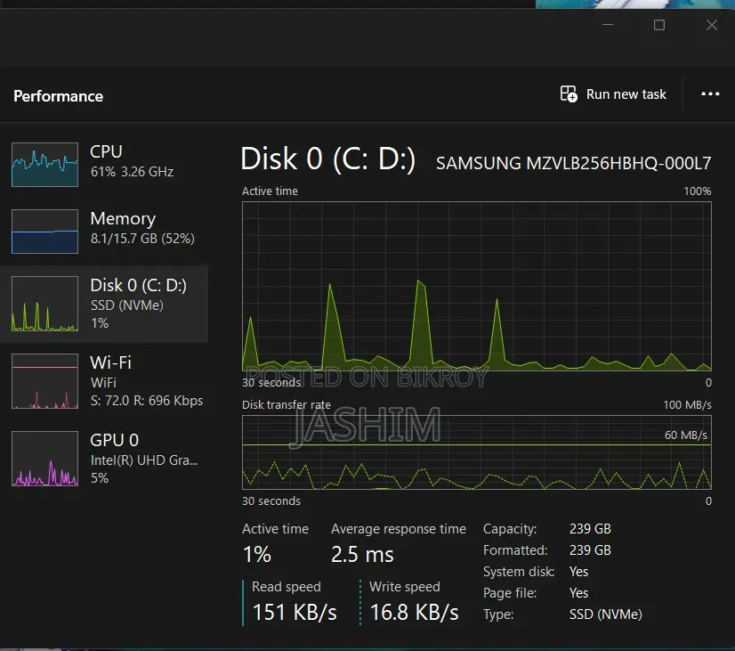Minimize the Task Manager window
The image size is (735, 651).
(x=608, y=24)
